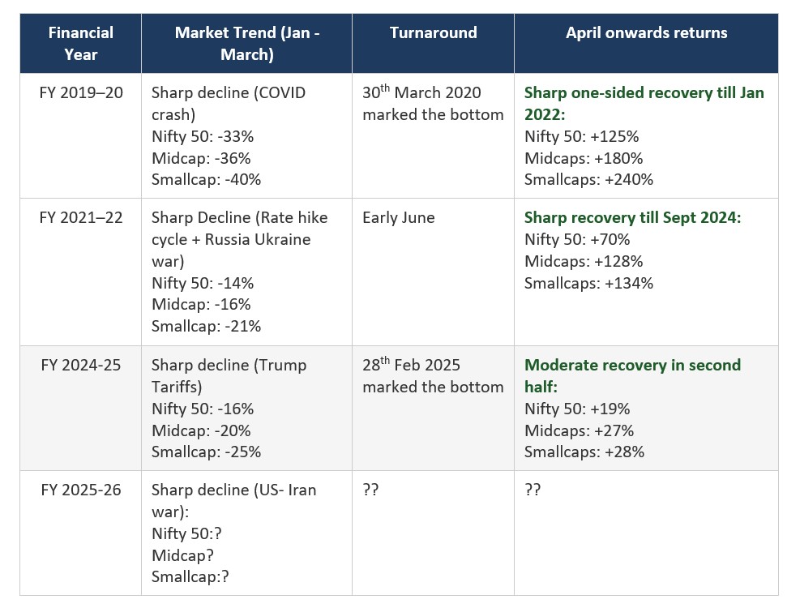Image resolution: width=800 pixels, height=608 pixels.
Task: Select the FY 2021–22 row label
Action: (81, 217)
